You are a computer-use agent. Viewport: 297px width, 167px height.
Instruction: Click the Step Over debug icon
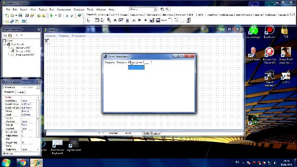point(71,15)
